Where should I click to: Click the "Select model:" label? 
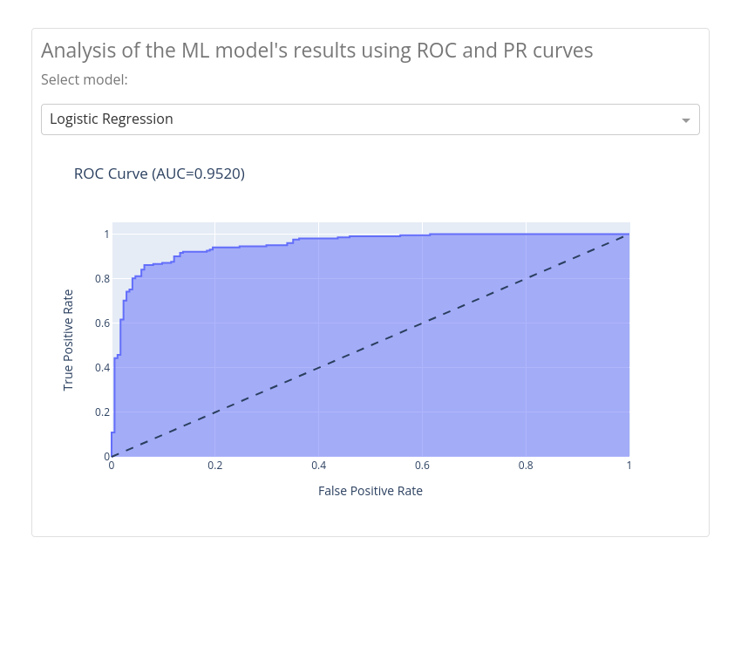coord(84,80)
